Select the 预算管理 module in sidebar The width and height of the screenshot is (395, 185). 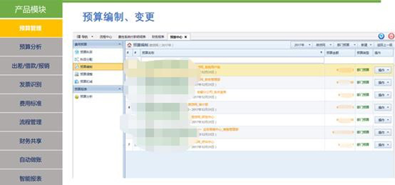tap(31, 28)
